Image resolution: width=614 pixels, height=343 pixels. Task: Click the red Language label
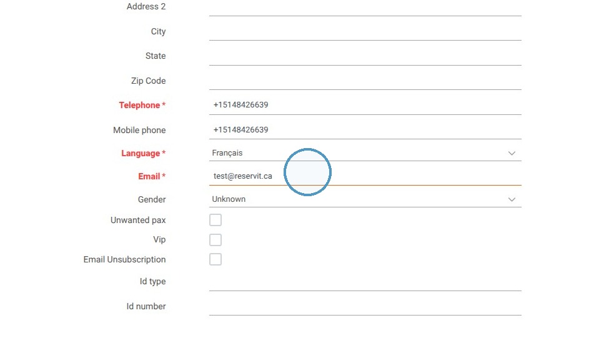coord(143,153)
